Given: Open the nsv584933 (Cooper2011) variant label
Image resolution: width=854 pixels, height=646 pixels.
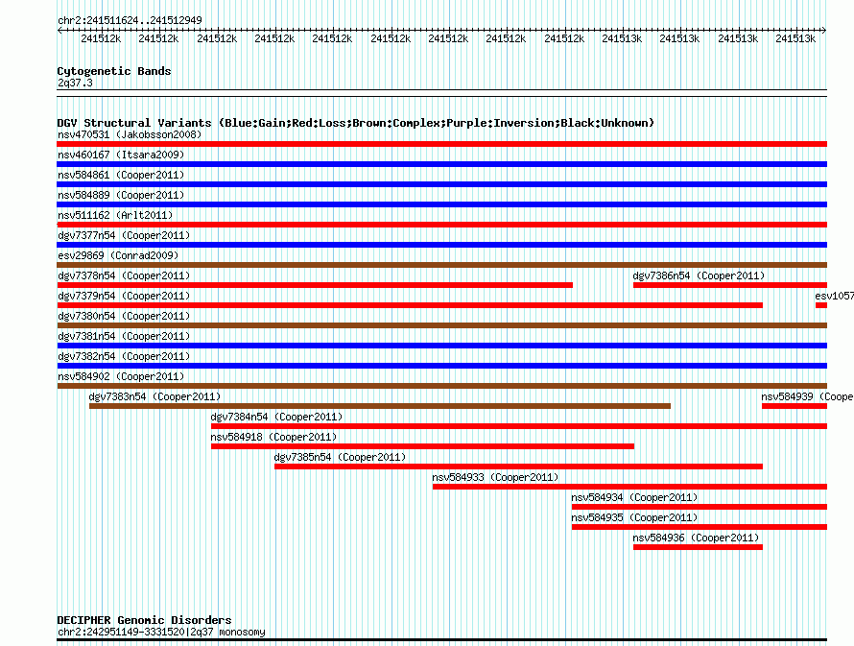Looking at the screenshot, I should point(496,477).
